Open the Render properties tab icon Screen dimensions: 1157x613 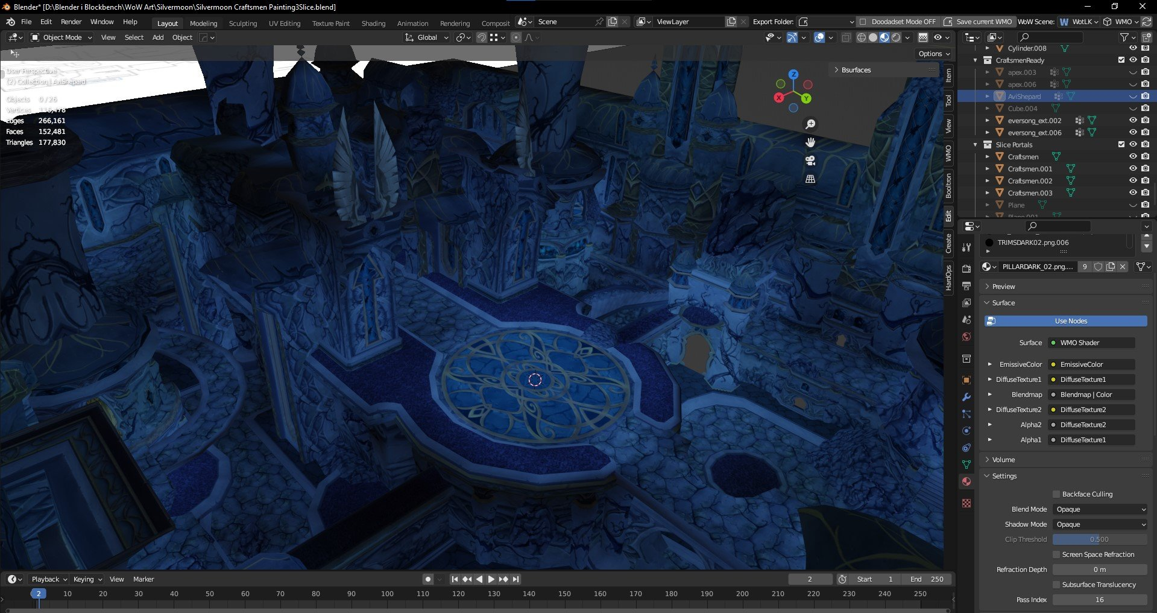point(966,268)
